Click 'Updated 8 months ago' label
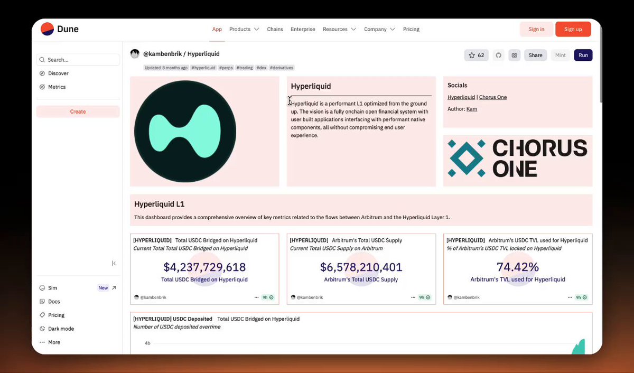The image size is (634, 373). [166, 68]
